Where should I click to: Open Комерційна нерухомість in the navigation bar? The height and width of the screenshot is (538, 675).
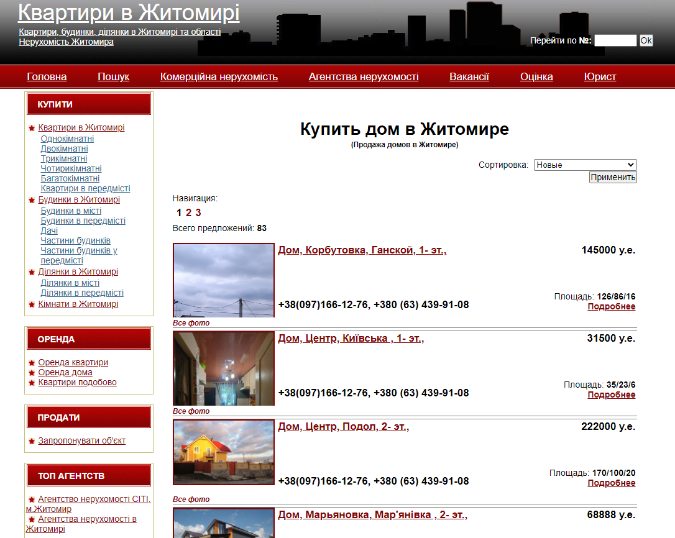[x=219, y=76]
